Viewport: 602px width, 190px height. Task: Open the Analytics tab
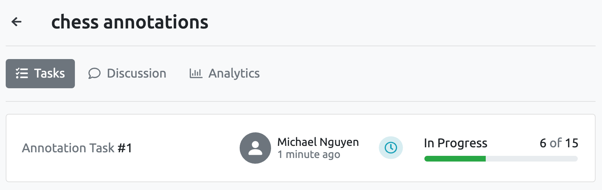234,74
